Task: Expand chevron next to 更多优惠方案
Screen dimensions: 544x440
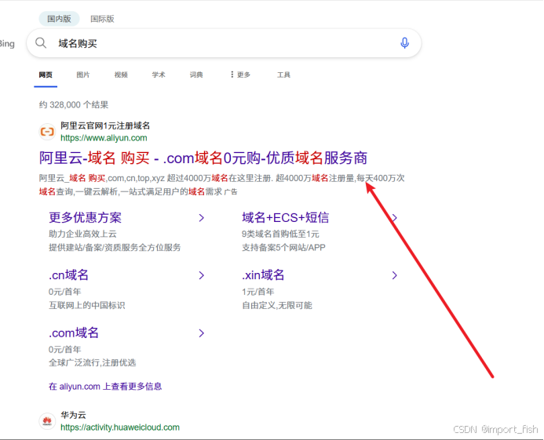Action: click(201, 218)
